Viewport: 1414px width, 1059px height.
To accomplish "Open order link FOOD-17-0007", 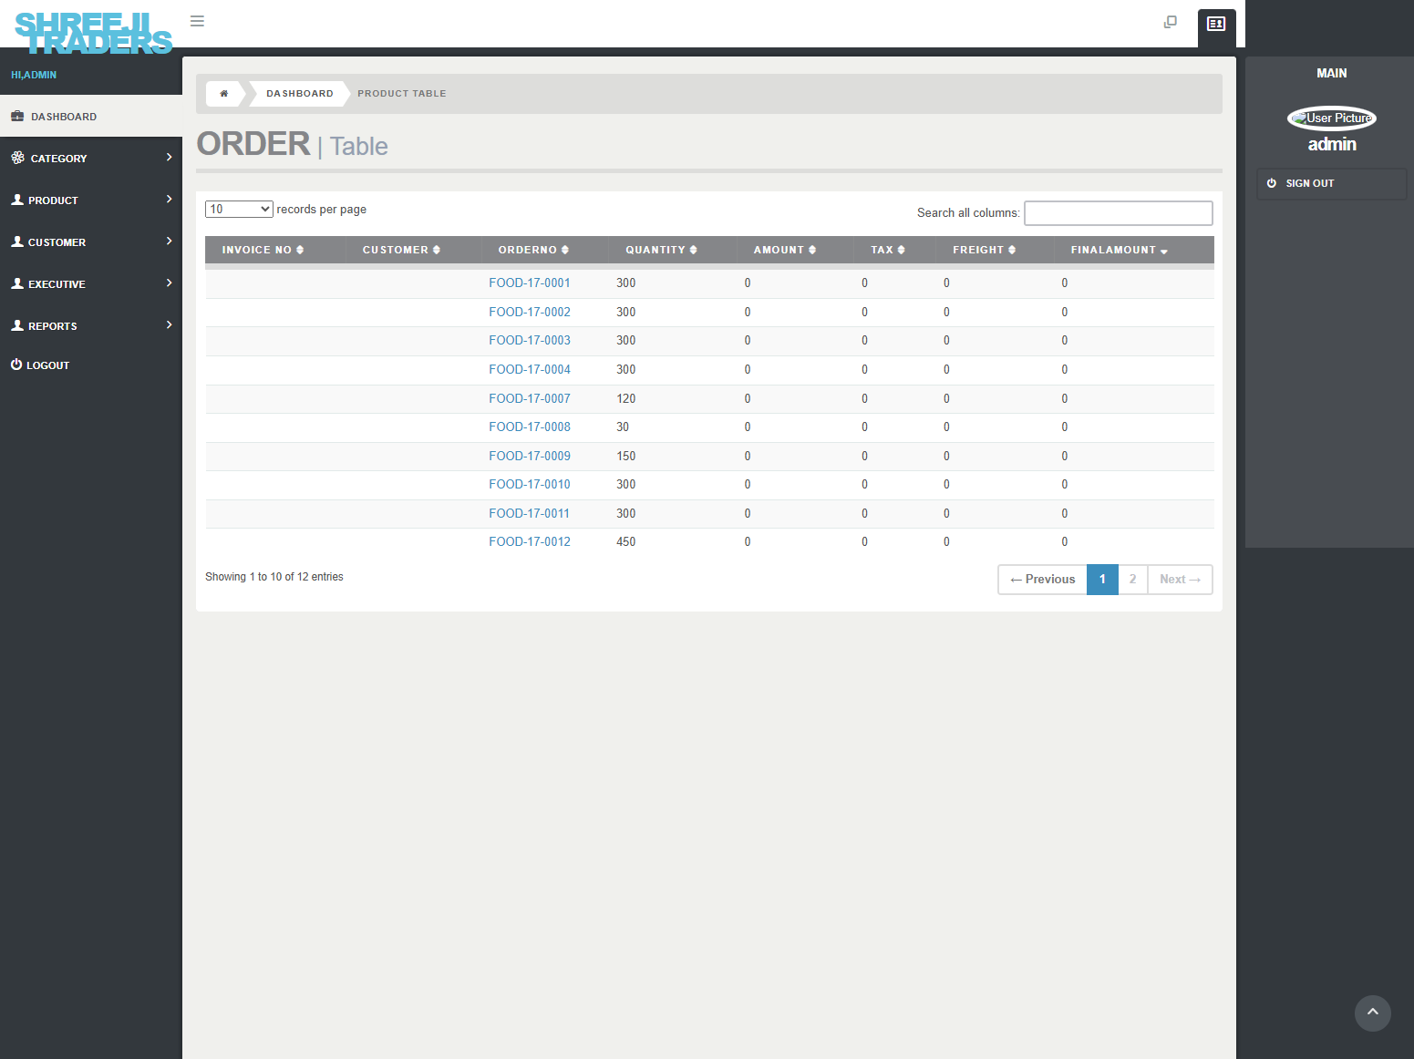I will tap(529, 399).
